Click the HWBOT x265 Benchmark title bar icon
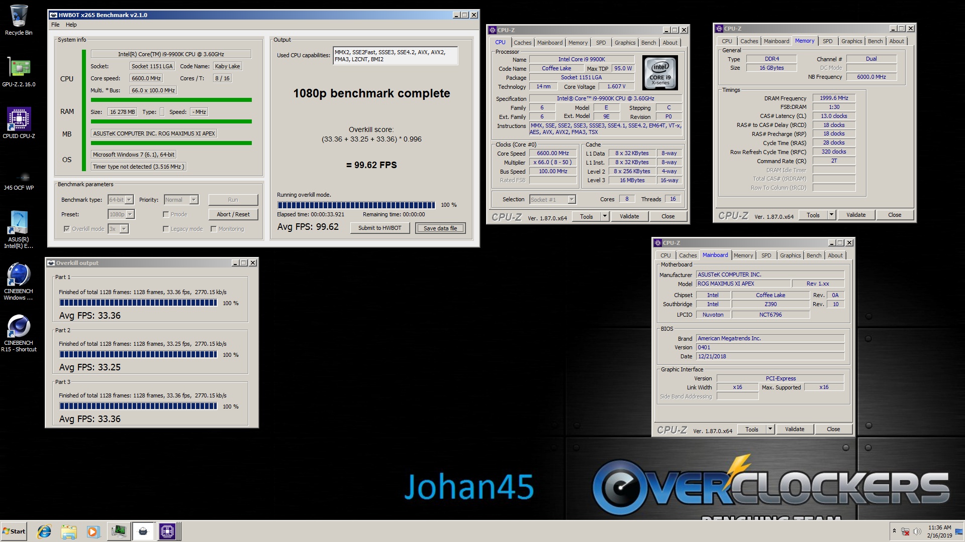Screen dimensions: 965x542 pos(53,15)
